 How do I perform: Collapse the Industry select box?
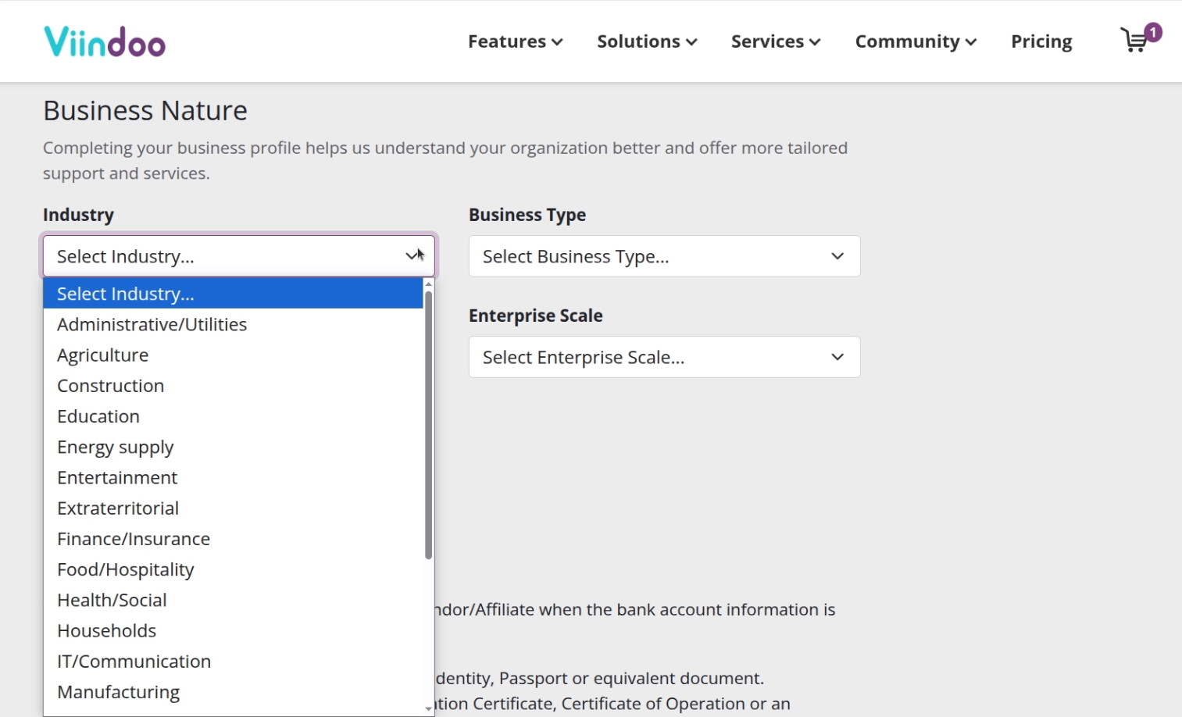click(239, 256)
